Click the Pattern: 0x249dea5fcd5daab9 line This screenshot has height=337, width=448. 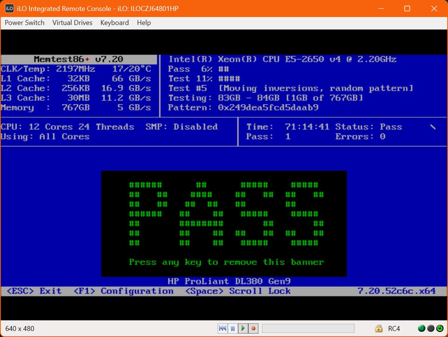[x=243, y=108]
